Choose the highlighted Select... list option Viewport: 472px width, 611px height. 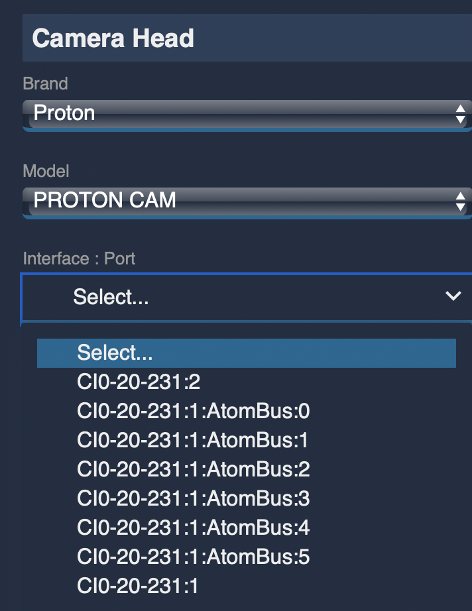coord(247,353)
